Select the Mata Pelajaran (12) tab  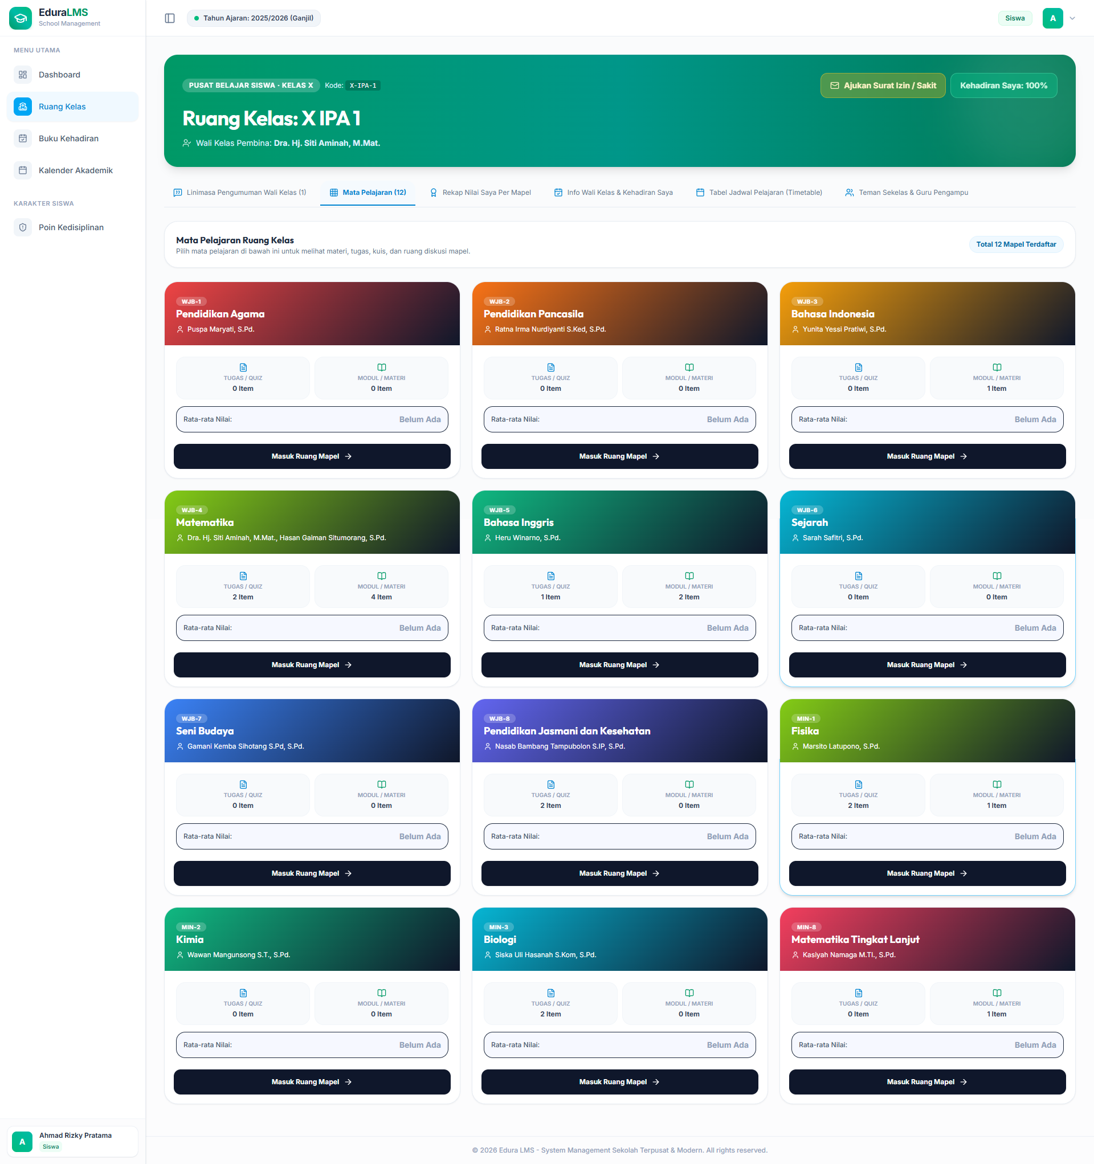click(368, 193)
